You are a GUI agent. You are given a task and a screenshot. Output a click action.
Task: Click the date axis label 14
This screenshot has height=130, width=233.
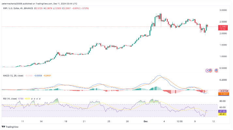41,122
